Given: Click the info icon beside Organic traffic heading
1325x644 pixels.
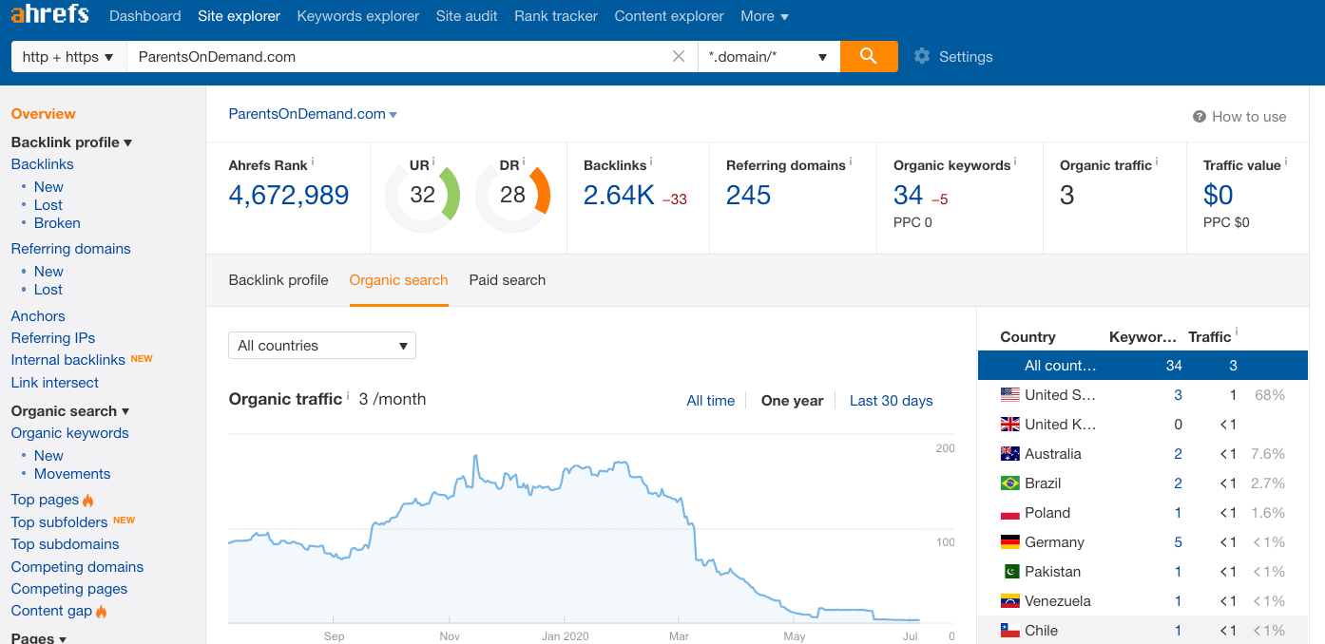Looking at the screenshot, I should (348, 396).
